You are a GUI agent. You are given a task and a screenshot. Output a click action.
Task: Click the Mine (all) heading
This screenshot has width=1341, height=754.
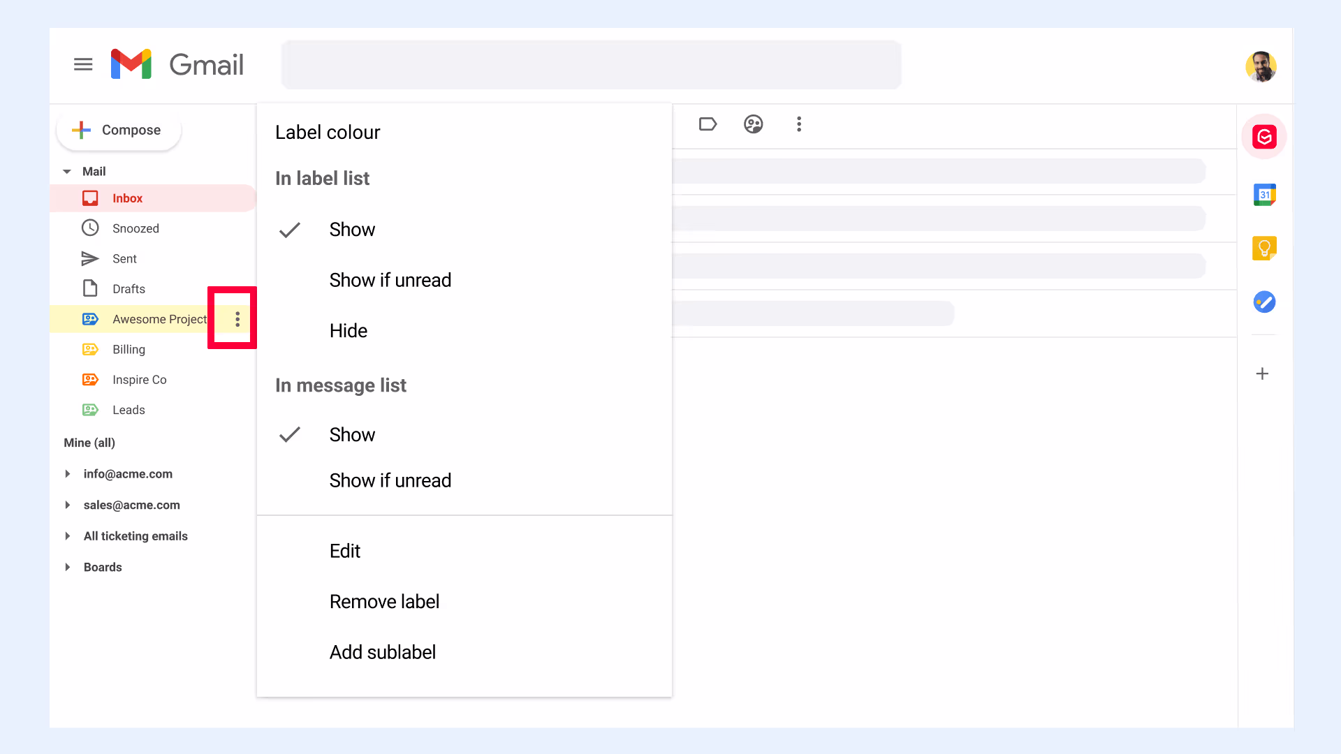click(x=89, y=443)
